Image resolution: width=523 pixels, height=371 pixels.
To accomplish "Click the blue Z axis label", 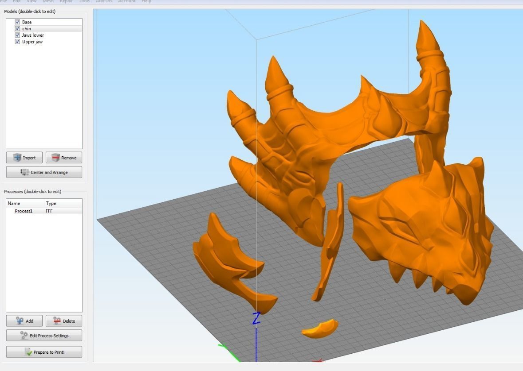I will point(256,318).
